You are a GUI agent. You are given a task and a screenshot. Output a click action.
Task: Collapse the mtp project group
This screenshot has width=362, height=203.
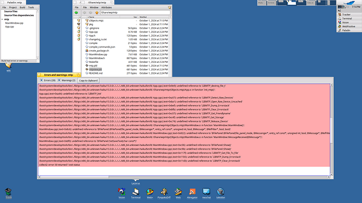(x=2, y=19)
